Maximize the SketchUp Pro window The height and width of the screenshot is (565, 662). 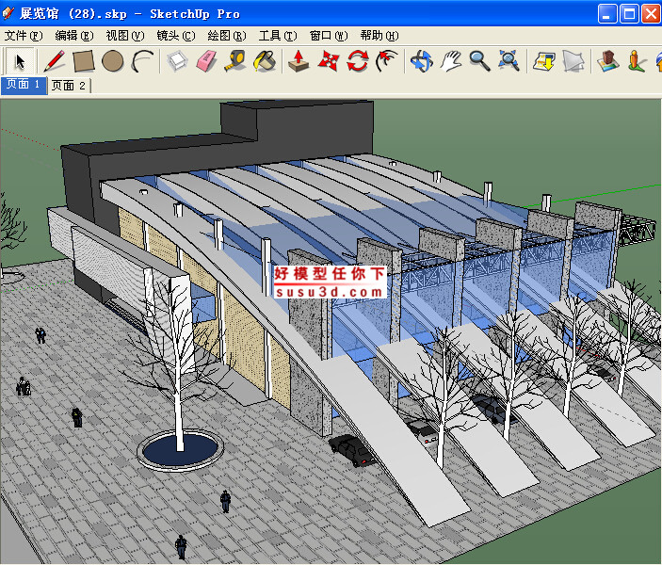click(629, 14)
